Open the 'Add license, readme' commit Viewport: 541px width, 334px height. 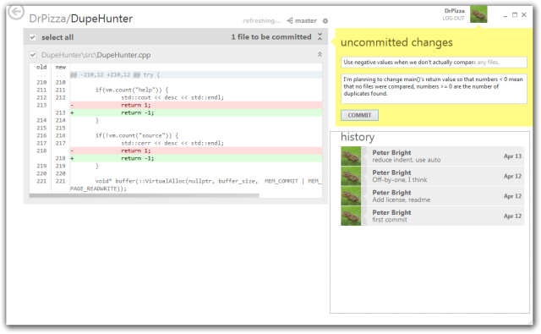433,196
